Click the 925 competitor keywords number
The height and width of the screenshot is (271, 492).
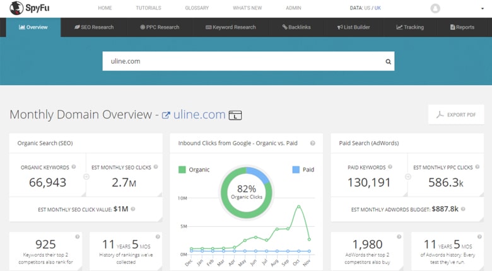point(45,245)
